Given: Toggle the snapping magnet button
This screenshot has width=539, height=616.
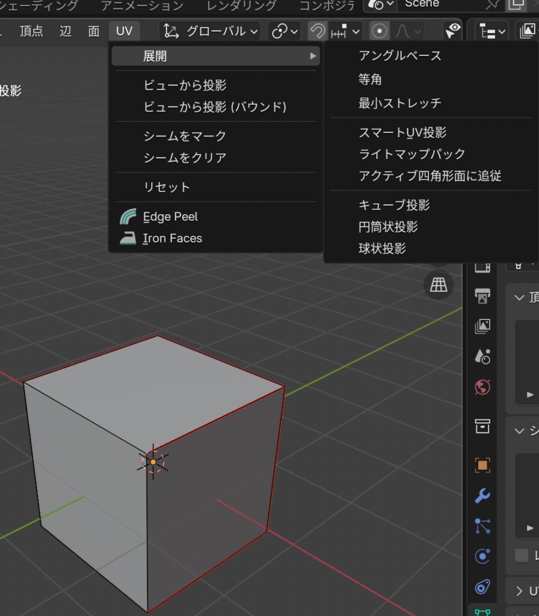Looking at the screenshot, I should [318, 31].
